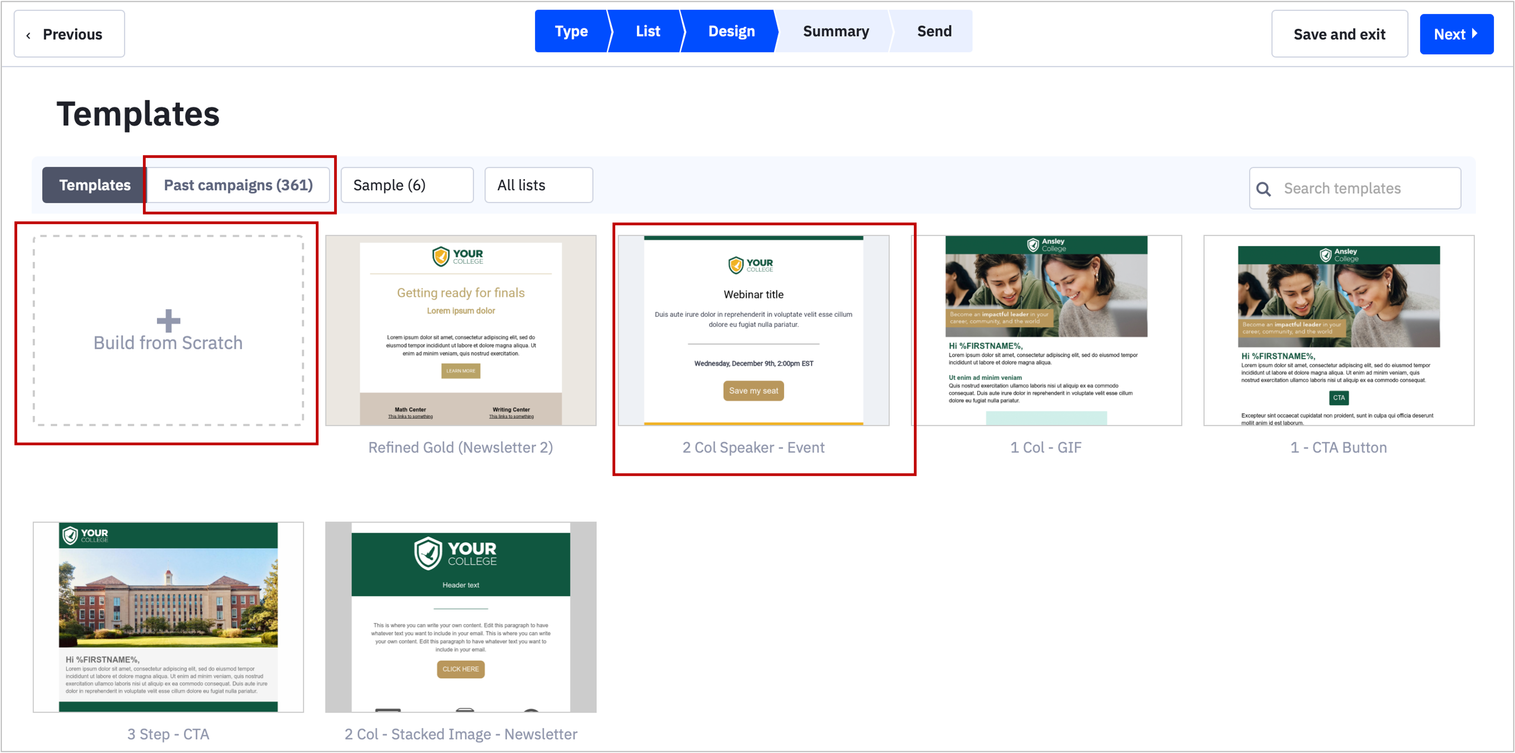The height and width of the screenshot is (753, 1515).
Task: Click the magnifier icon in search box
Action: point(1263,189)
